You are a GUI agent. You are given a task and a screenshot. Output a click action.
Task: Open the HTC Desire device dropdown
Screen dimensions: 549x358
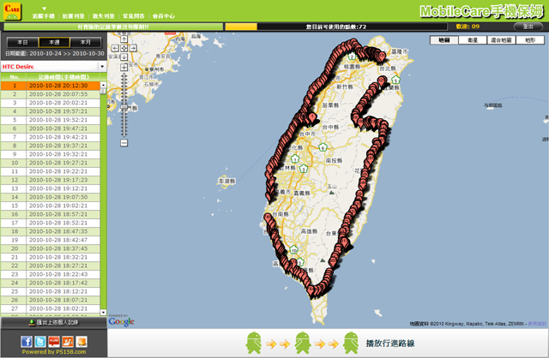(53, 66)
